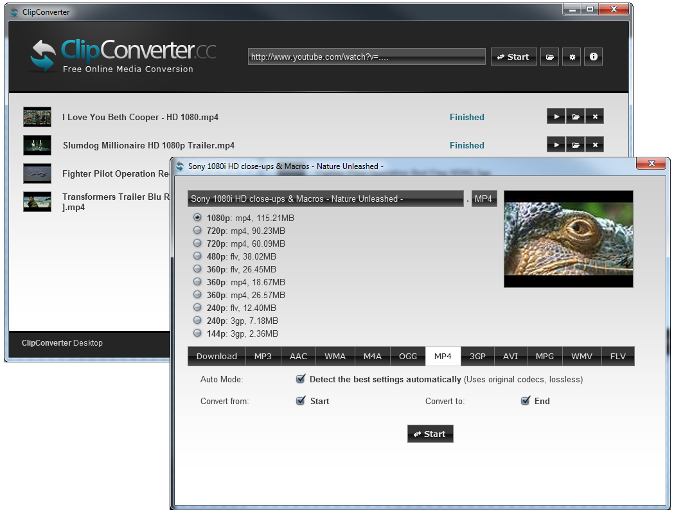This screenshot has width=674, height=514.
Task: Click Finished status of Beth Cooper row
Action: pyautogui.click(x=467, y=117)
